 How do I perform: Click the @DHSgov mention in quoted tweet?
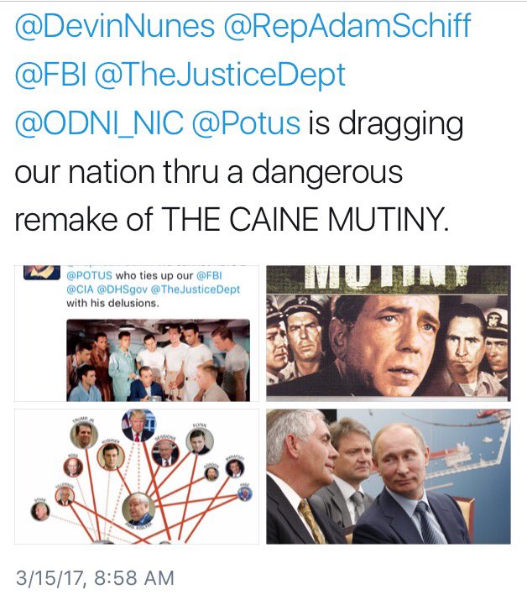pyautogui.click(x=123, y=289)
